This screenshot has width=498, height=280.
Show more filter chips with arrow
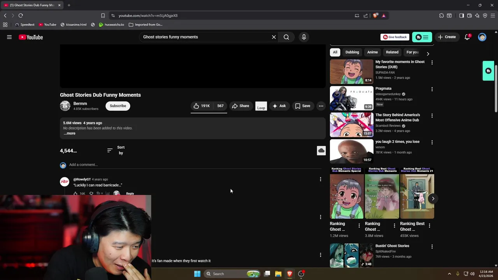pyautogui.click(x=428, y=54)
